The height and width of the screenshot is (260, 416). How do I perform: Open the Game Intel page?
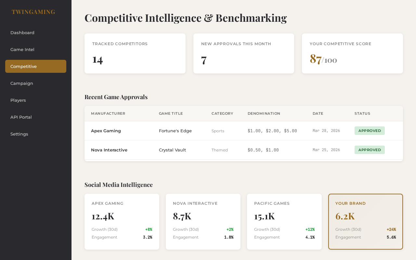tap(22, 49)
